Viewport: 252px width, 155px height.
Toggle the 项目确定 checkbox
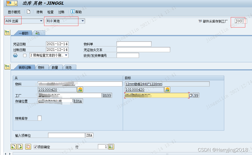point(35,147)
